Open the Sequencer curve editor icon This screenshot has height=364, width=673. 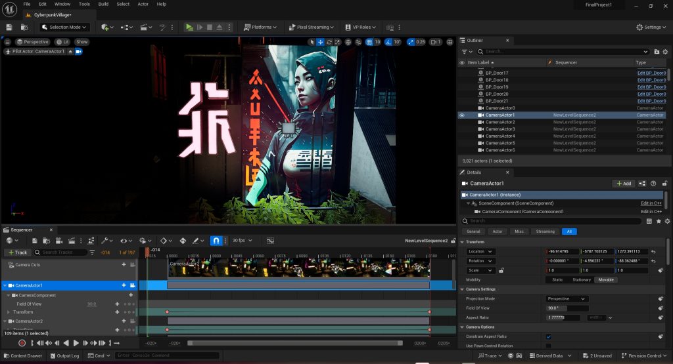[x=270, y=241]
